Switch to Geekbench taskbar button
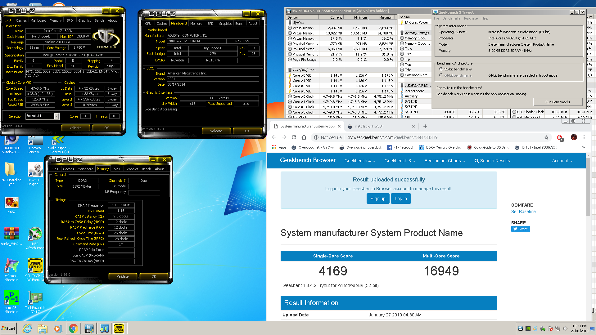596x335 pixels. click(104, 328)
